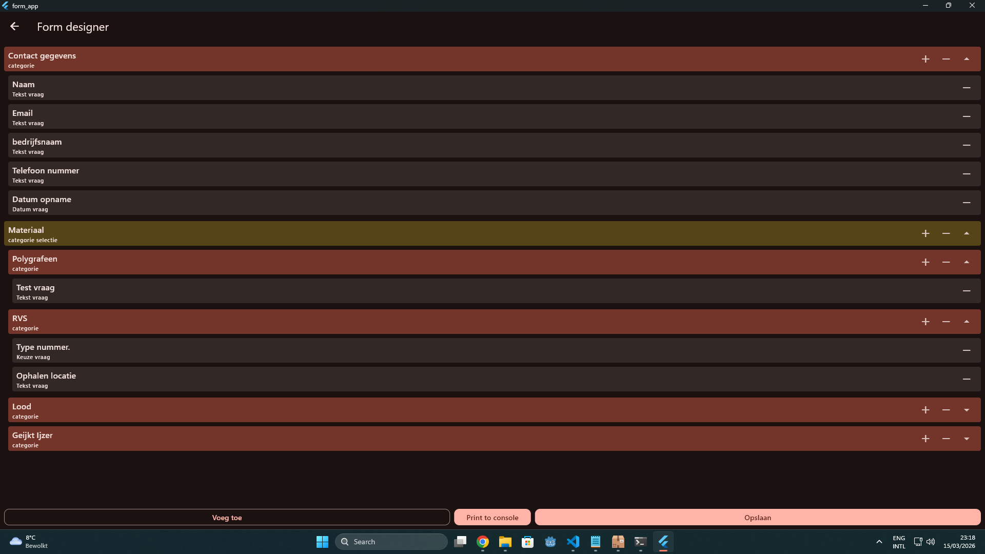Image resolution: width=985 pixels, height=554 pixels.
Task: Collapse the Materiaal category section
Action: [x=967, y=233]
